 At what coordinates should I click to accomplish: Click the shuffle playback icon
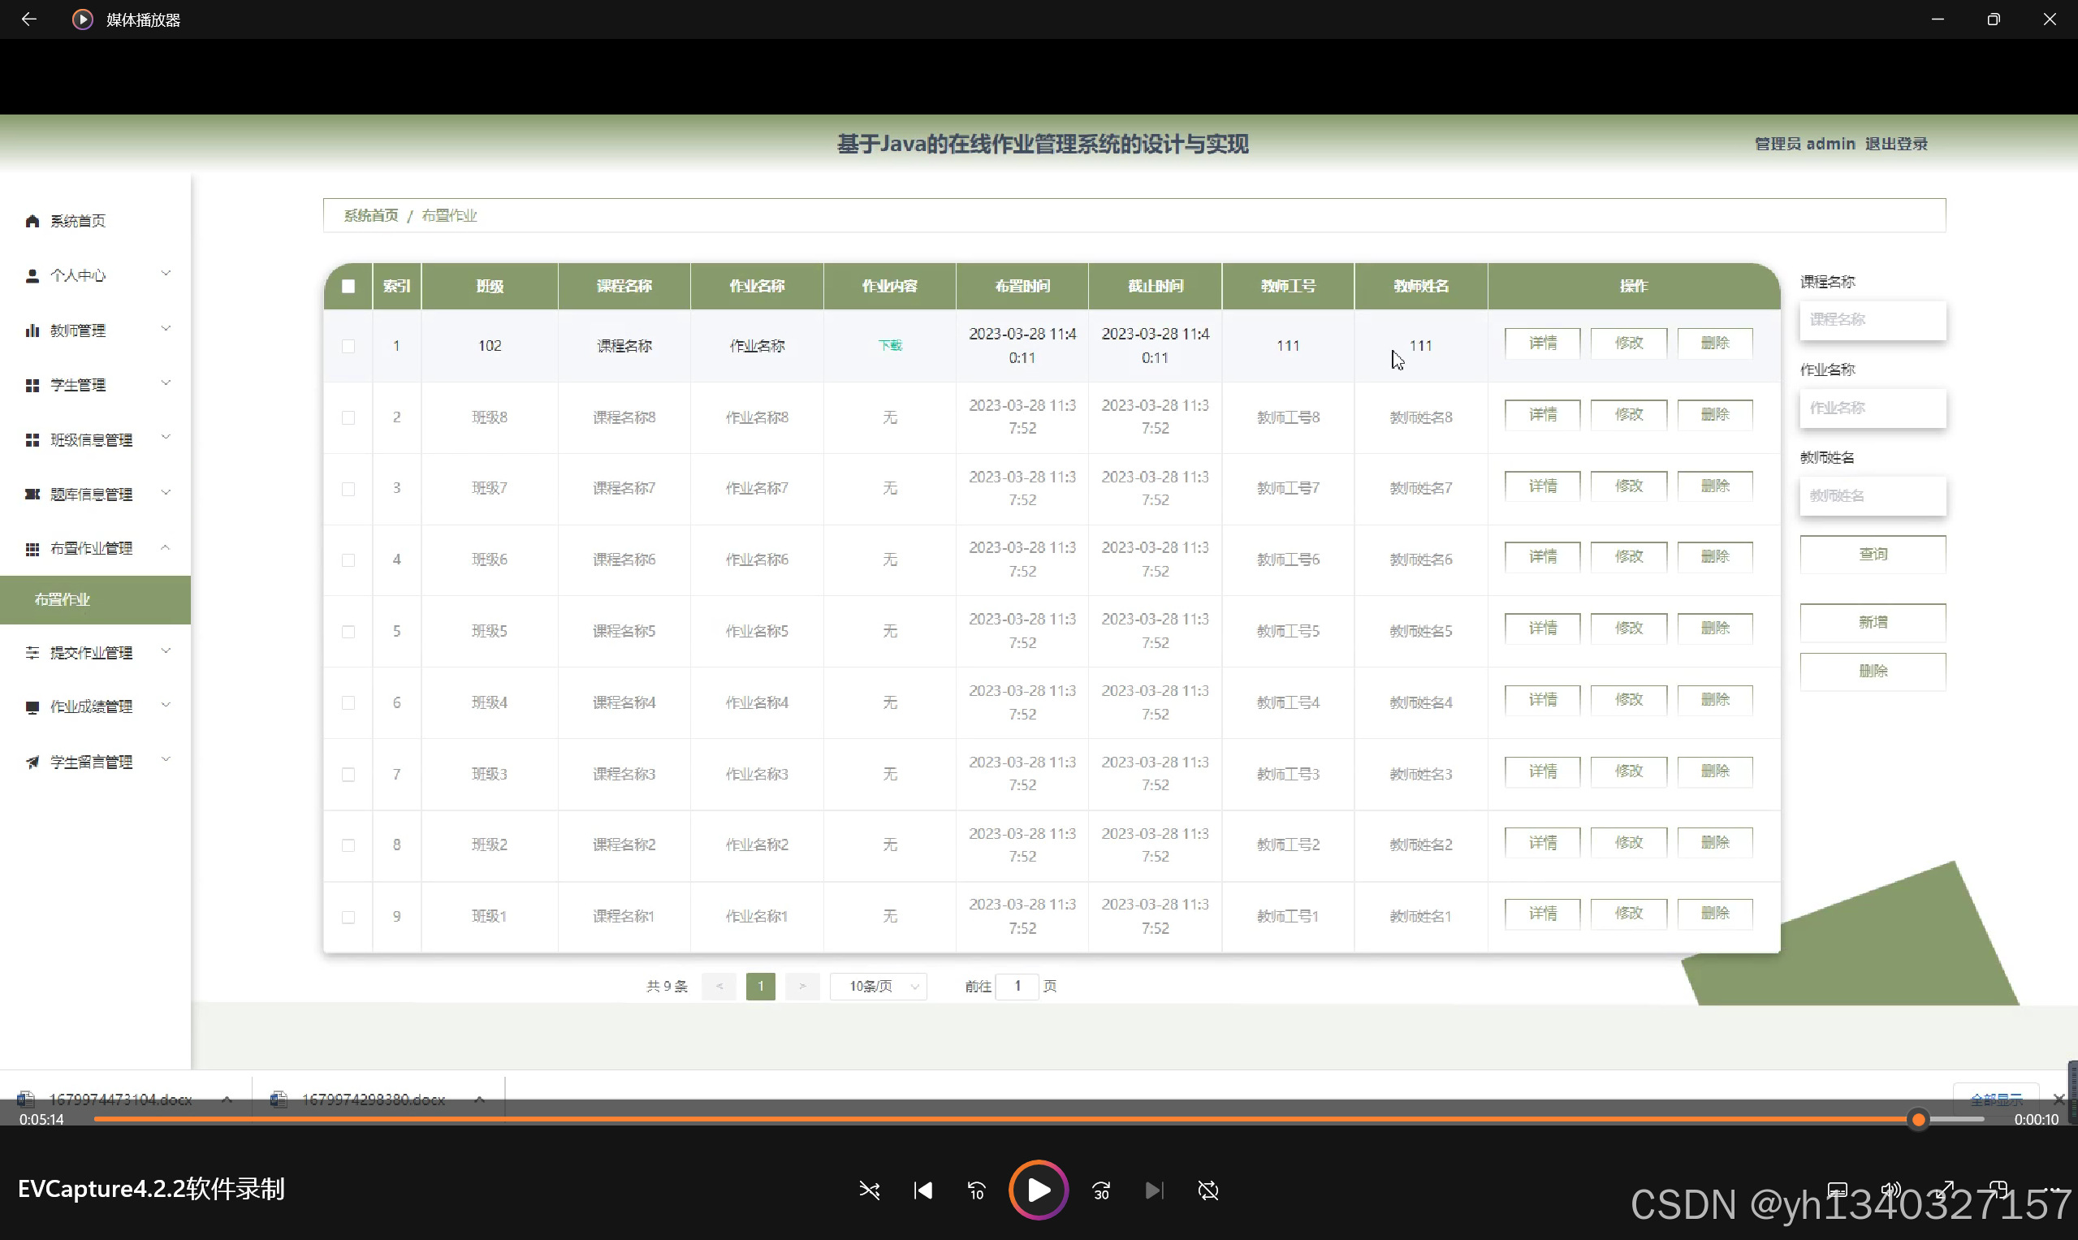869,1190
